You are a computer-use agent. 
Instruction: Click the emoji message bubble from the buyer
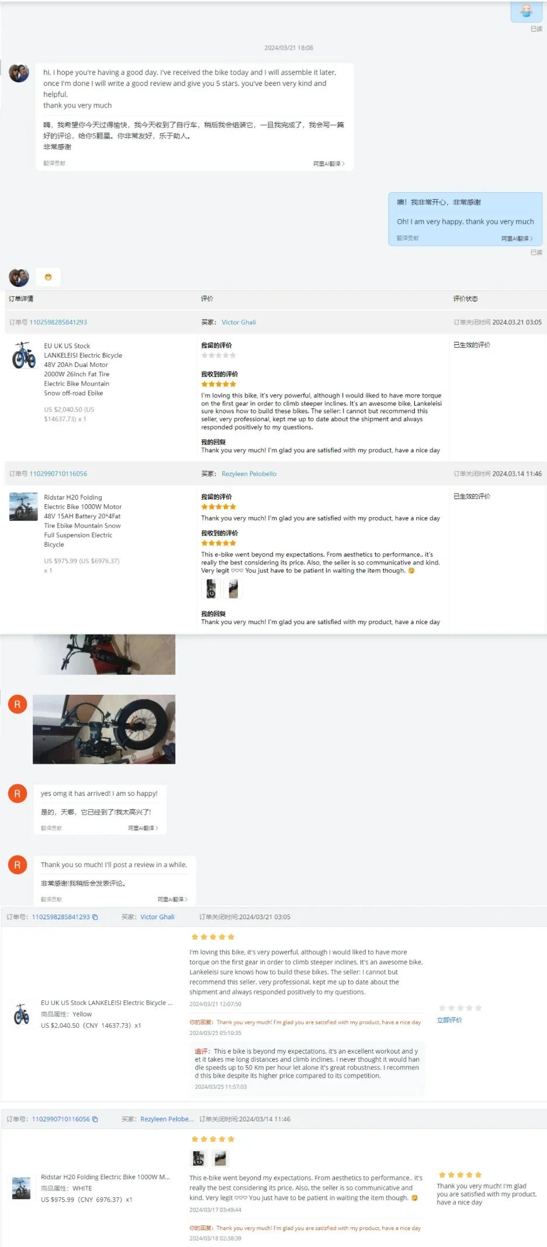coord(48,277)
